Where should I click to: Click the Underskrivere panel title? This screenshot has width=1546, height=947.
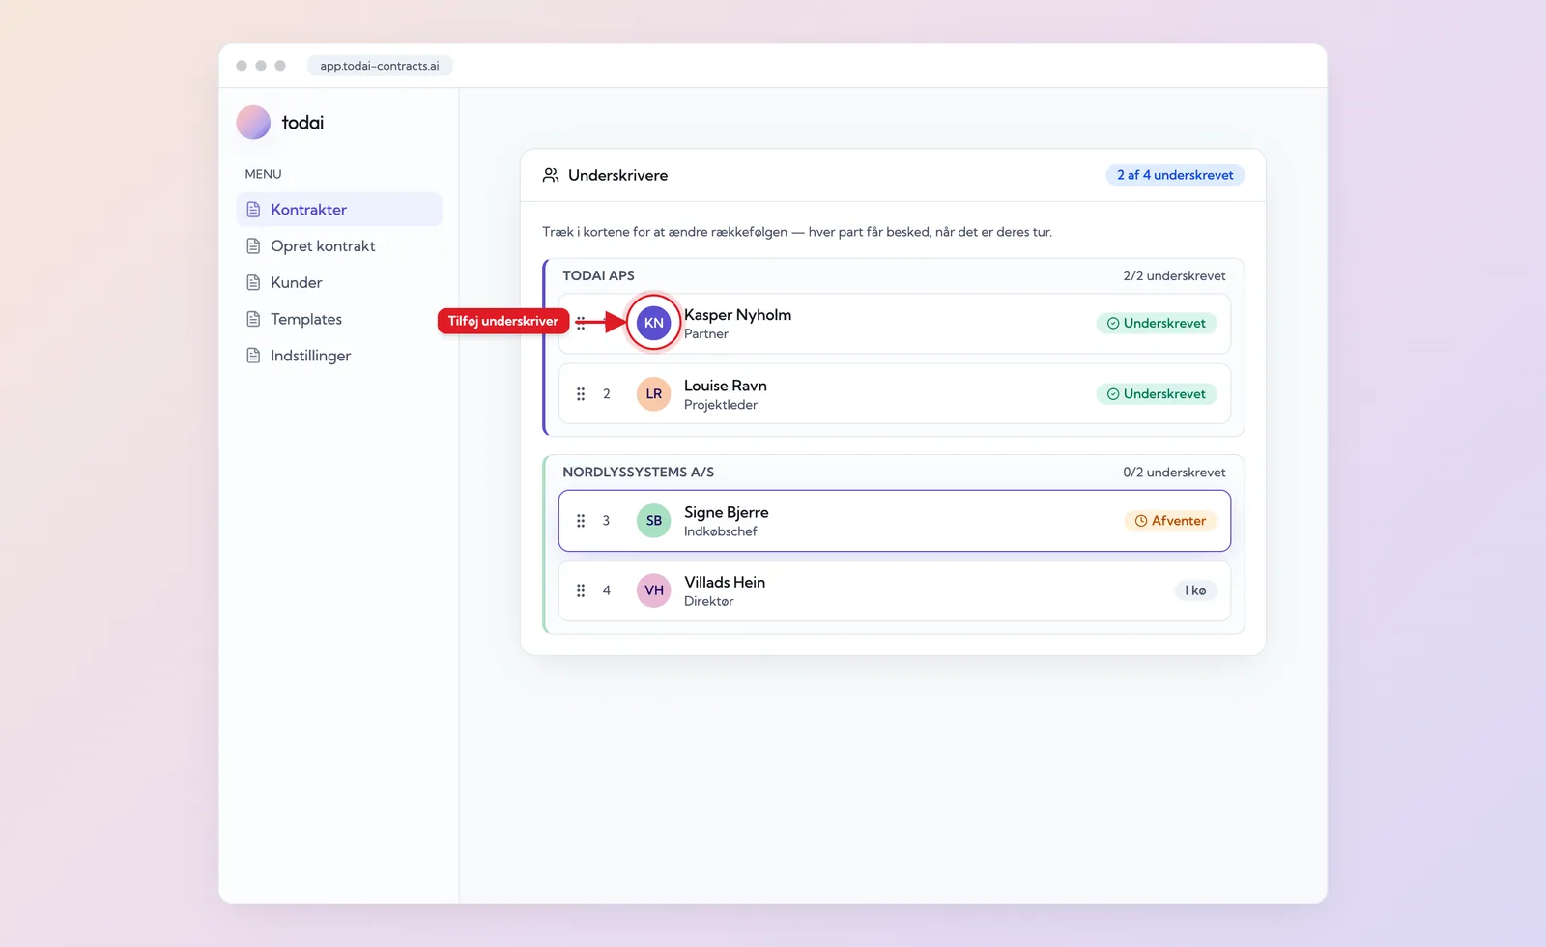(x=618, y=175)
